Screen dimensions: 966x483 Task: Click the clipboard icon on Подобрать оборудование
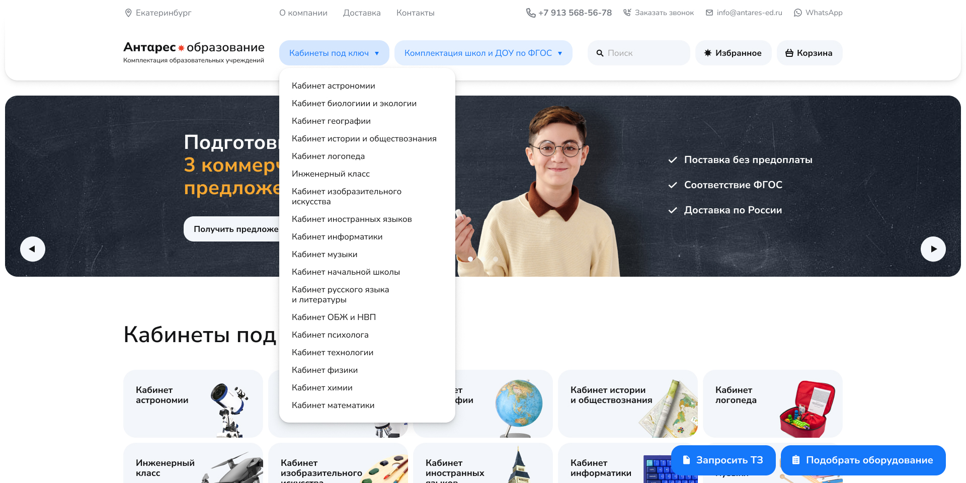pos(796,460)
